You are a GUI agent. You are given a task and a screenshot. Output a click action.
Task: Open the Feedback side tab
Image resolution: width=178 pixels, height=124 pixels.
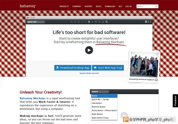click(x=175, y=101)
